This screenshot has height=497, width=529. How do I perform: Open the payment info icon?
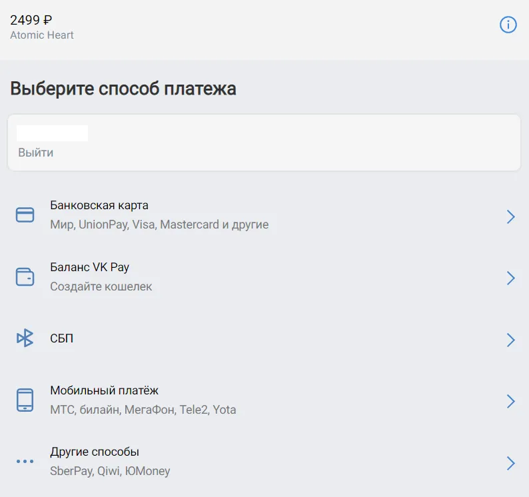[508, 25]
